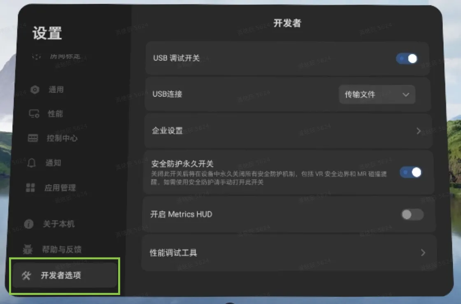Click the chevron arrow on 企业设置 row

coord(419,131)
